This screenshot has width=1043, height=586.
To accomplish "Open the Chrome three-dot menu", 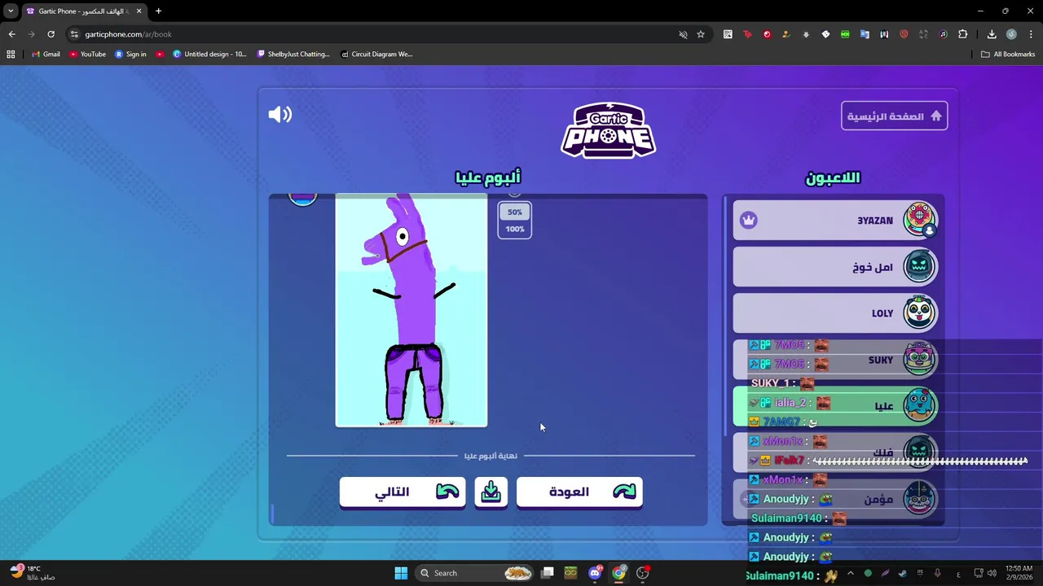I will click(x=1031, y=34).
